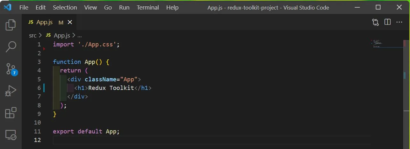Open the Remote Explorer icon
This screenshot has height=149, width=410.
(x=11, y=135)
